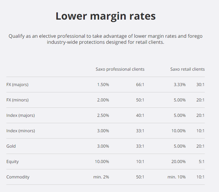Click the "Lower margin rates" heading
Viewport: 219px width, 192px height.
105,16
